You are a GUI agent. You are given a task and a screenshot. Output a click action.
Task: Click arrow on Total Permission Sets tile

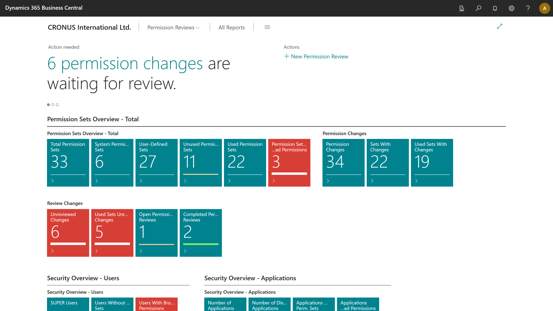pyautogui.click(x=53, y=181)
